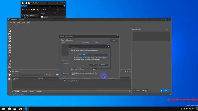Open the Home tab in File Explorer
Screen dimensions: 198x111
[30, 6]
